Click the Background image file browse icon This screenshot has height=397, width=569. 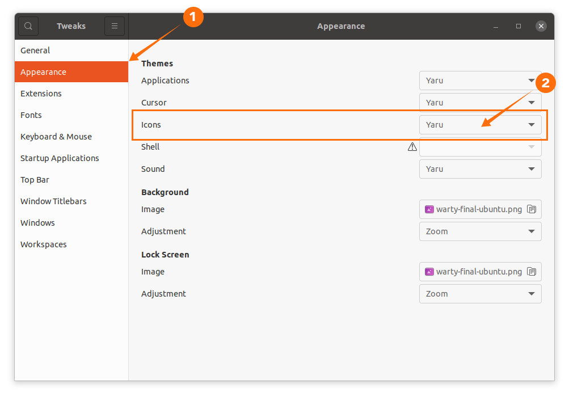[x=532, y=209]
